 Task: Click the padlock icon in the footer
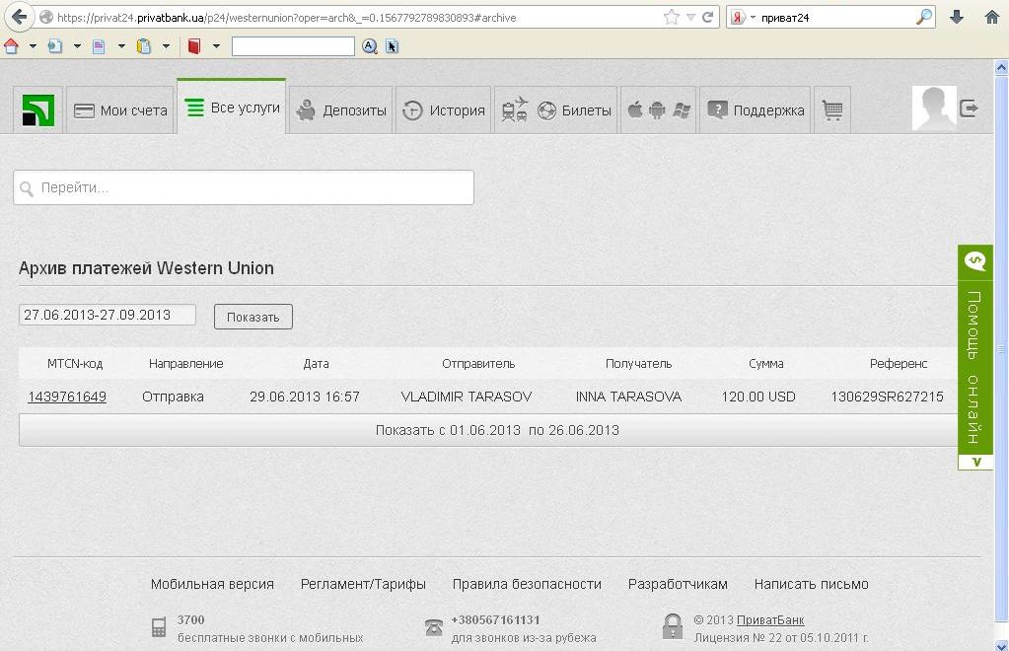[x=673, y=626]
